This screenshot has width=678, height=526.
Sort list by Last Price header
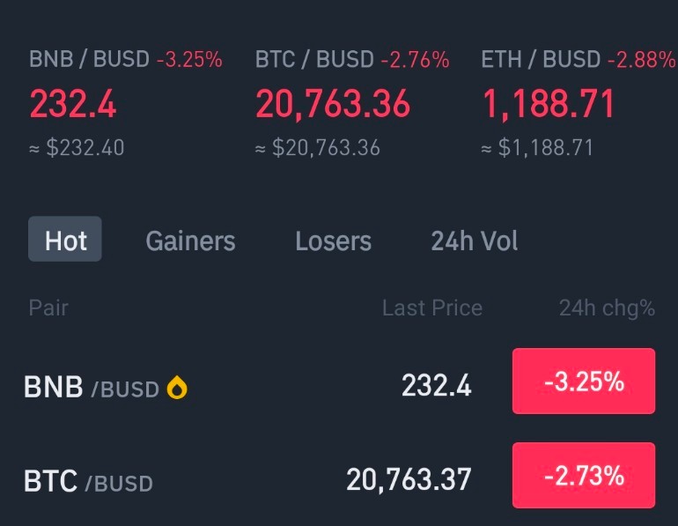(x=432, y=308)
